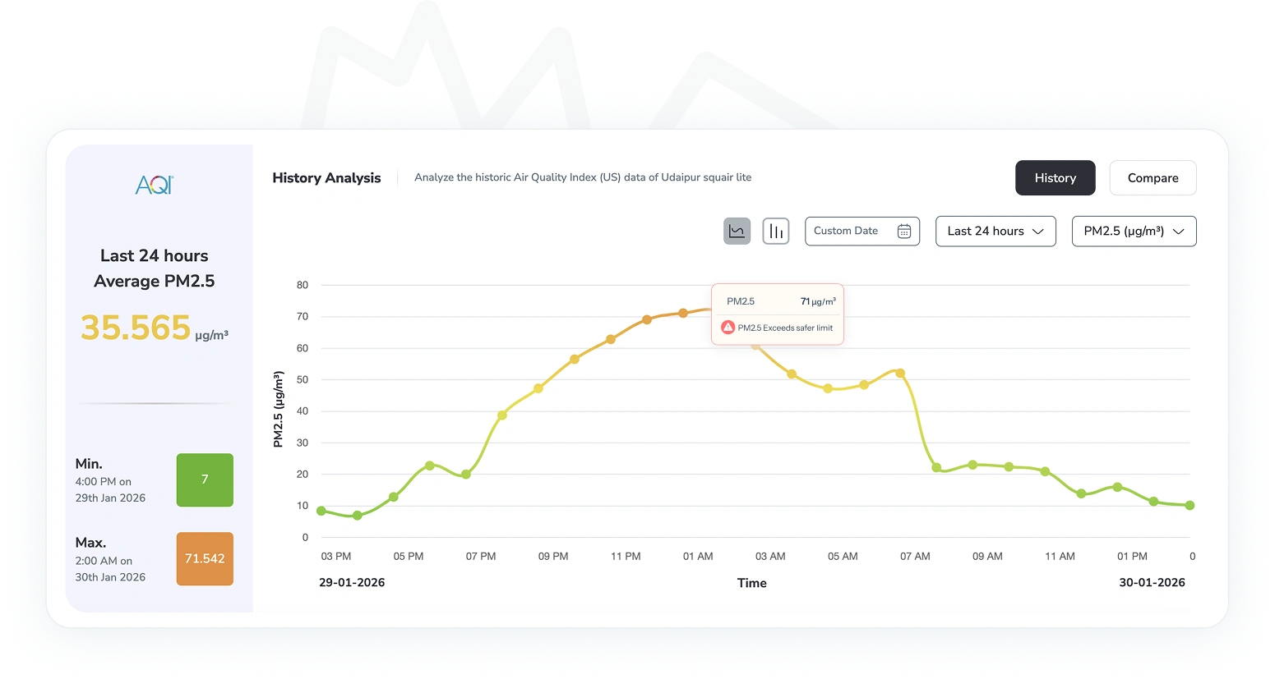Click the 11 PM axis label
Viewport: 1275px width, 679px height.
626,557
